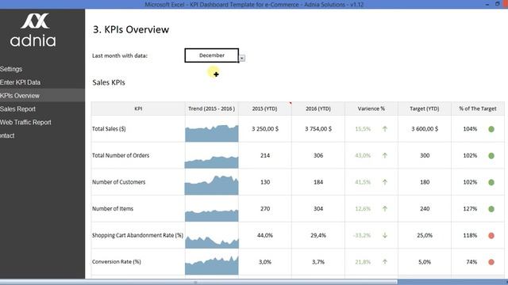Click the adnia logo
The height and width of the screenshot is (285, 508).
pyautogui.click(x=33, y=30)
